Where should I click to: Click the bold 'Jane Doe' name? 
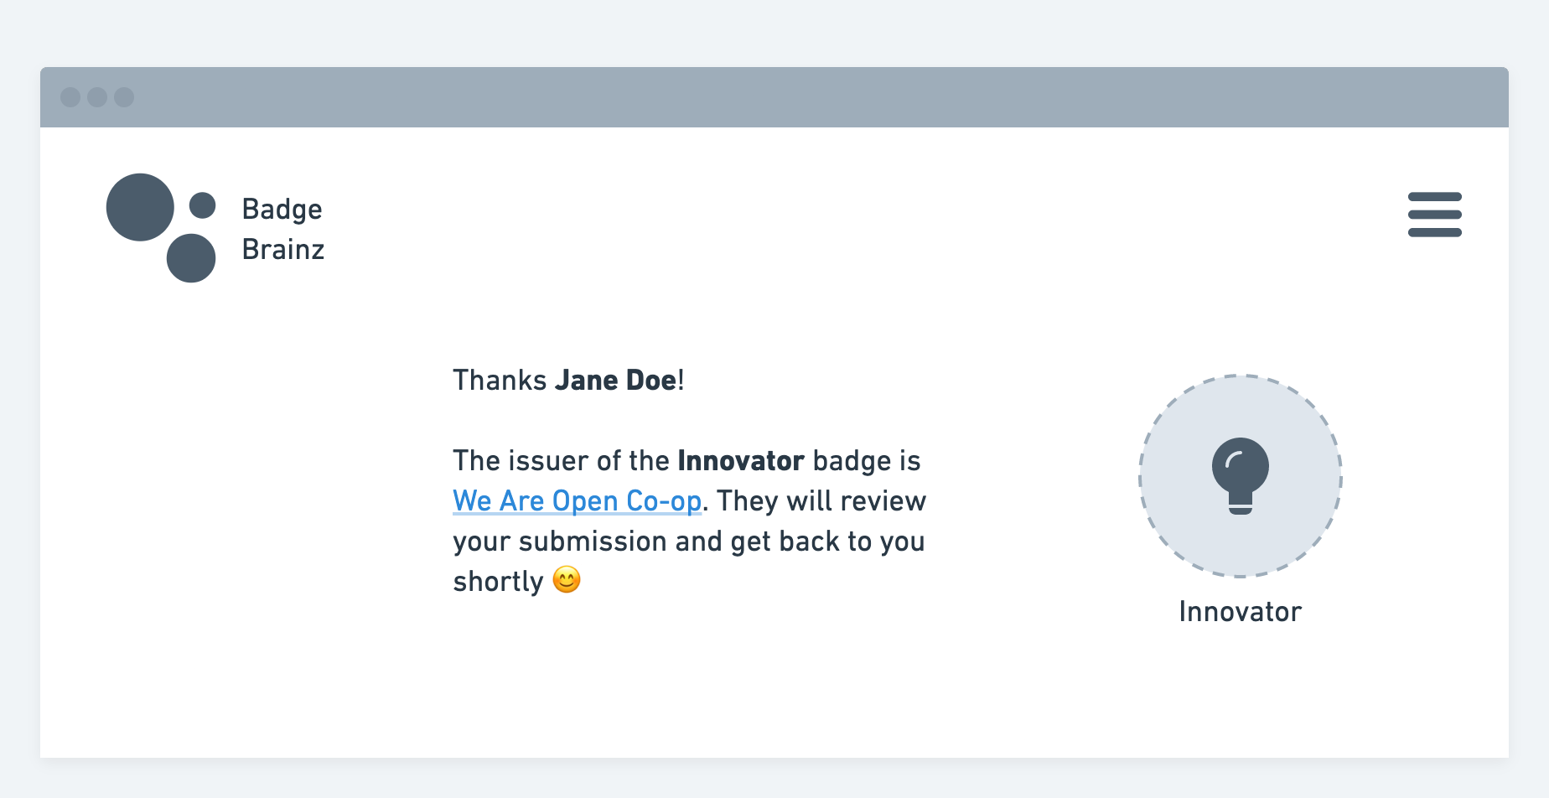615,381
